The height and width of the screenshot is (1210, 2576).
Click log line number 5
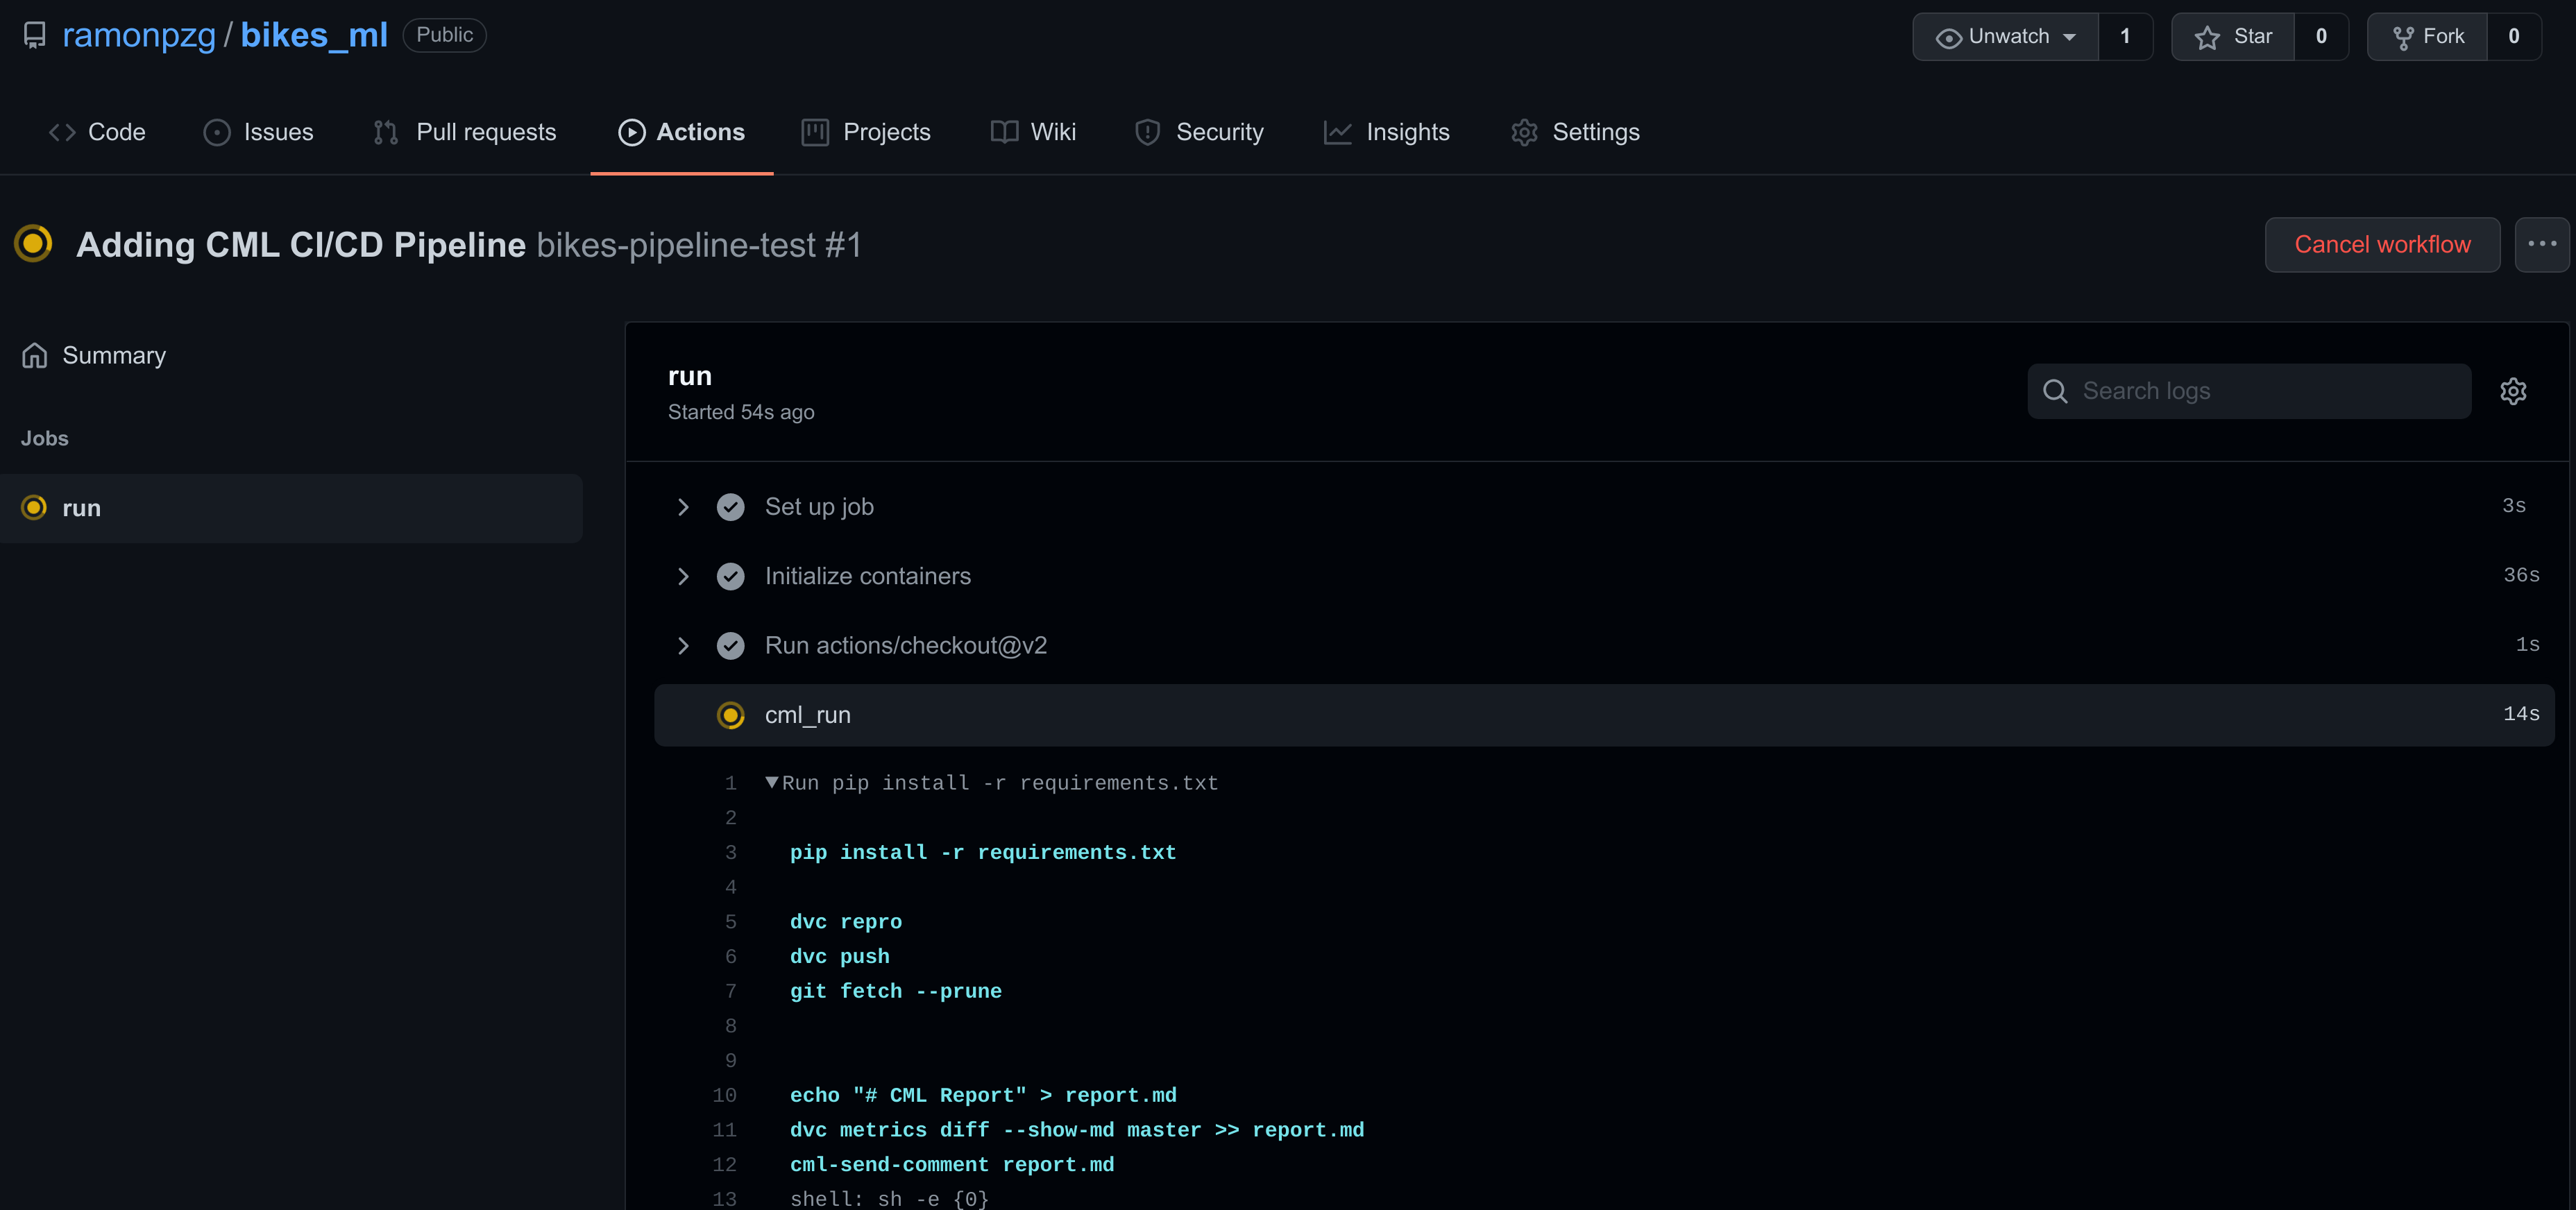click(x=731, y=922)
